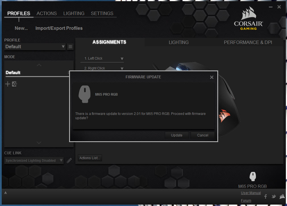Screen dimensions: 287x206
Task: Open the SETTINGS main tab
Action: [x=102, y=13]
